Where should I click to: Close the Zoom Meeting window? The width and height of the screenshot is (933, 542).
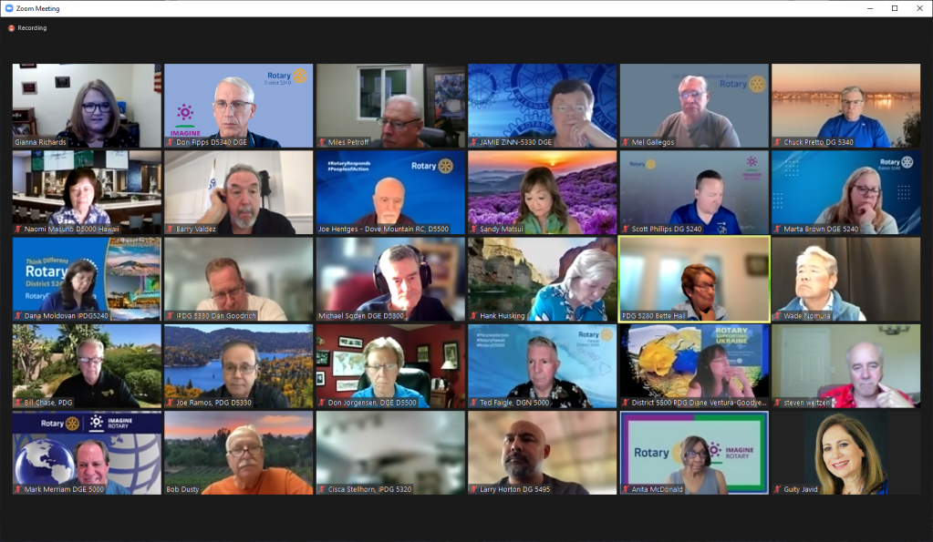pos(919,8)
